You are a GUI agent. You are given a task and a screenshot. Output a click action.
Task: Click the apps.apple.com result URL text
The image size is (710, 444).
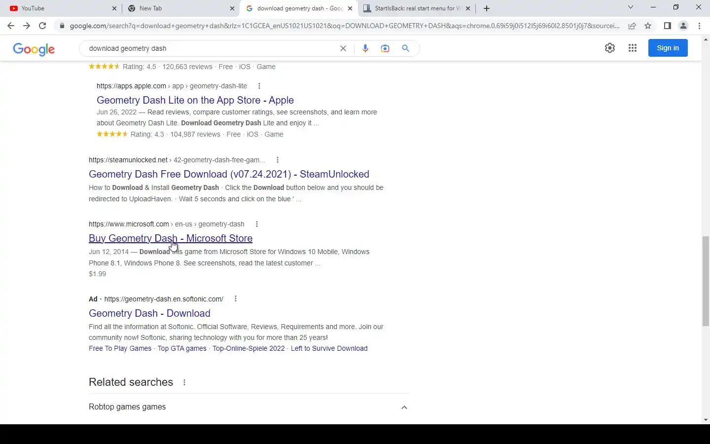(172, 86)
